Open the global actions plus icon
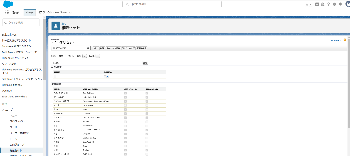The image size is (350, 156). click(317, 4)
